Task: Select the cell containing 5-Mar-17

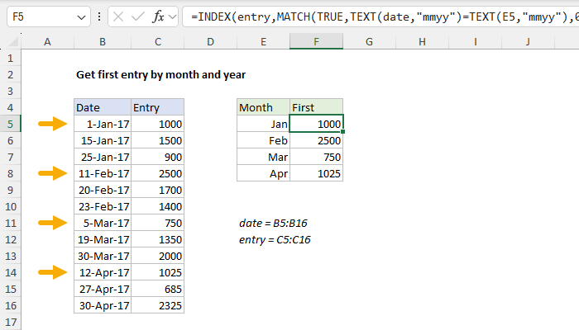Action: (x=103, y=224)
